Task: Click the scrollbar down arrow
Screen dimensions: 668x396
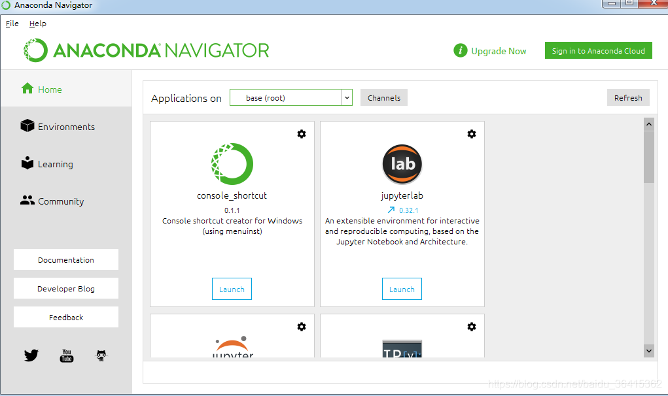Action: pos(649,351)
